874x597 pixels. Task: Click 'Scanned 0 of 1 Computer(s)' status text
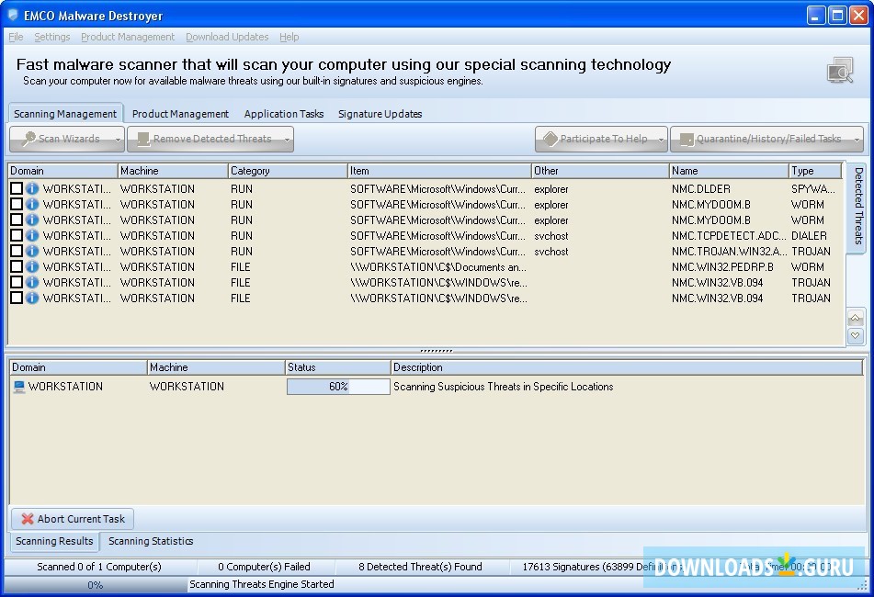pos(99,567)
